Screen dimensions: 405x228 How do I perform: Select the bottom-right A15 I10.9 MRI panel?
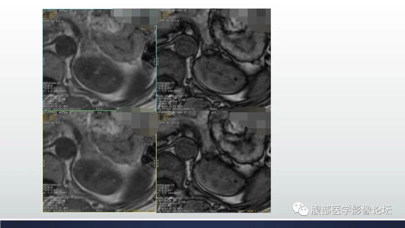(x=214, y=162)
